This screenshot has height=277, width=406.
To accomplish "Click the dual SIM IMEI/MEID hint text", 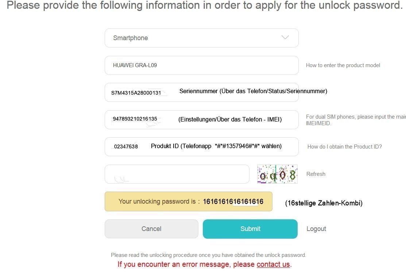I will click(x=356, y=120).
